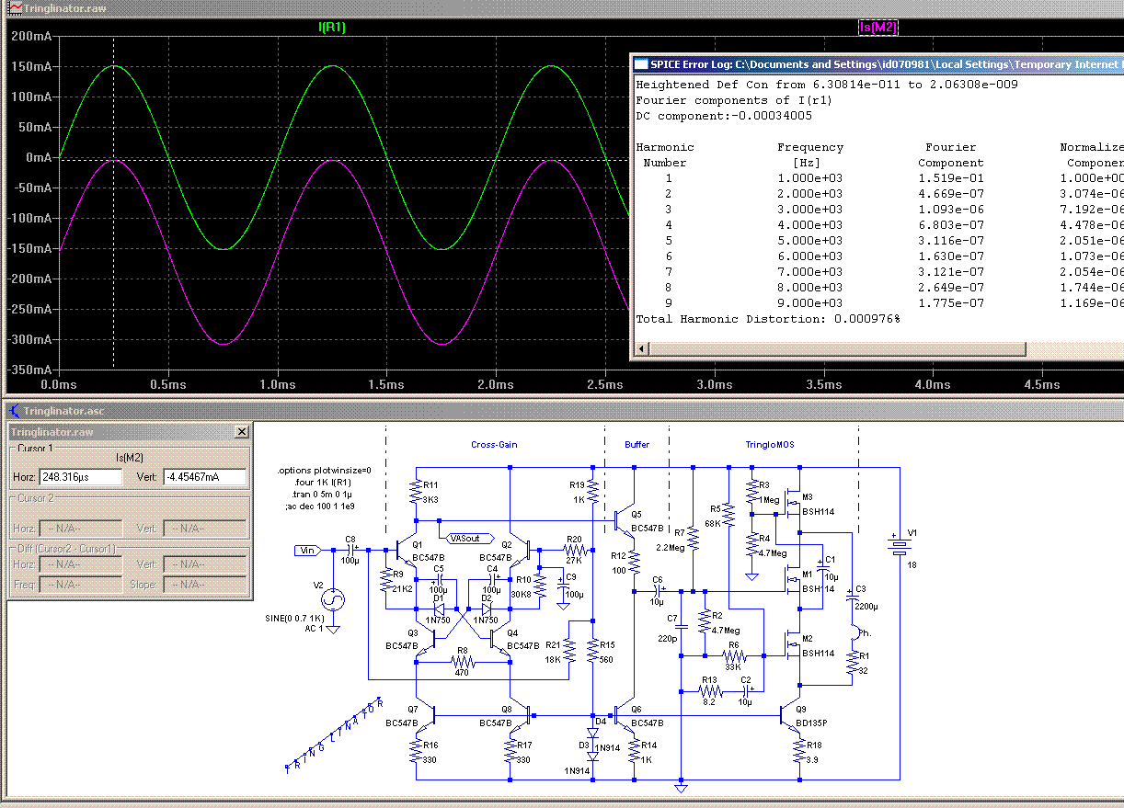Click Cursor 1 Horz value field

81,477
